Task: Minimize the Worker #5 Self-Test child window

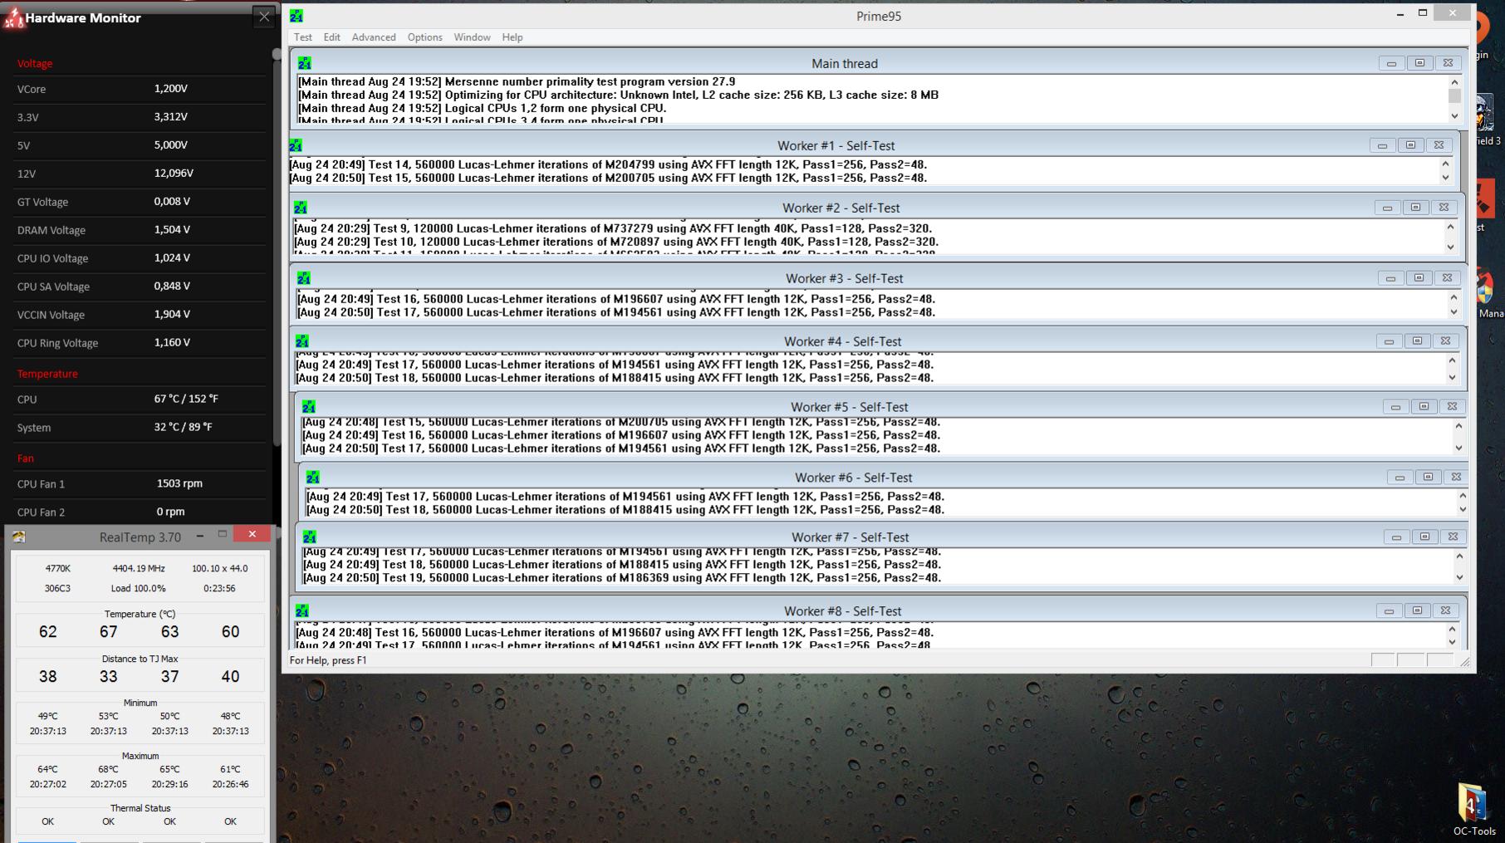Action: (1395, 407)
